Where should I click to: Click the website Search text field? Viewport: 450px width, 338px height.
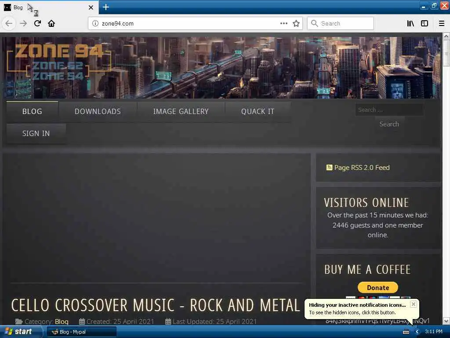389,110
